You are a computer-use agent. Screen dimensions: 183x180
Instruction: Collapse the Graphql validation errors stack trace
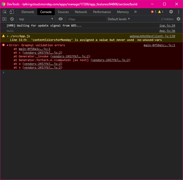pos(8,45)
